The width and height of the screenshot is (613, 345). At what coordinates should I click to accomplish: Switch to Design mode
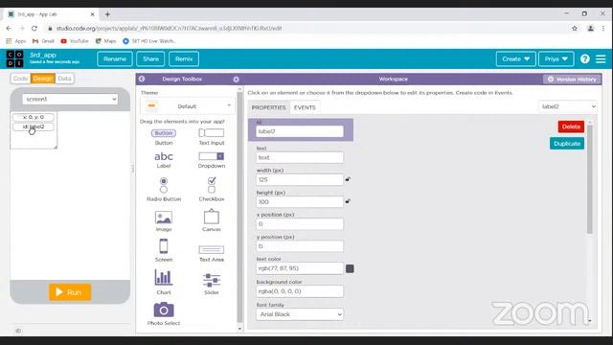42,79
